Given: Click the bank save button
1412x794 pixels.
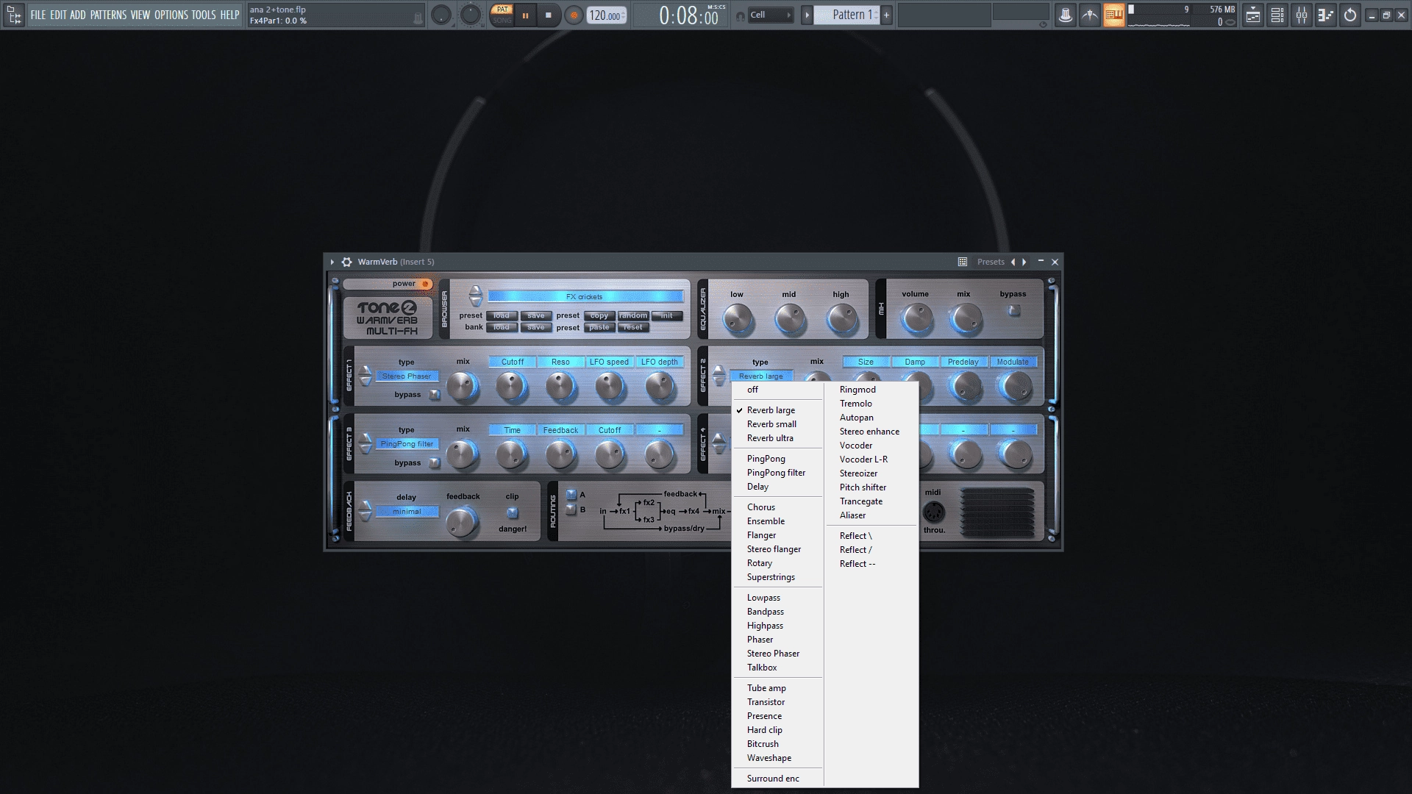Looking at the screenshot, I should [x=536, y=327].
